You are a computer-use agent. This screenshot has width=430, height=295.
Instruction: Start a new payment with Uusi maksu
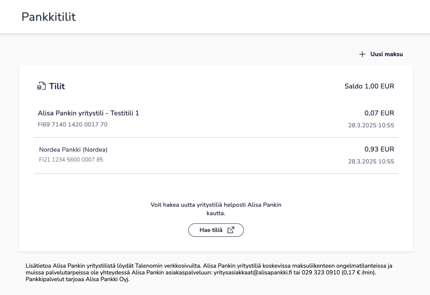[x=381, y=54]
